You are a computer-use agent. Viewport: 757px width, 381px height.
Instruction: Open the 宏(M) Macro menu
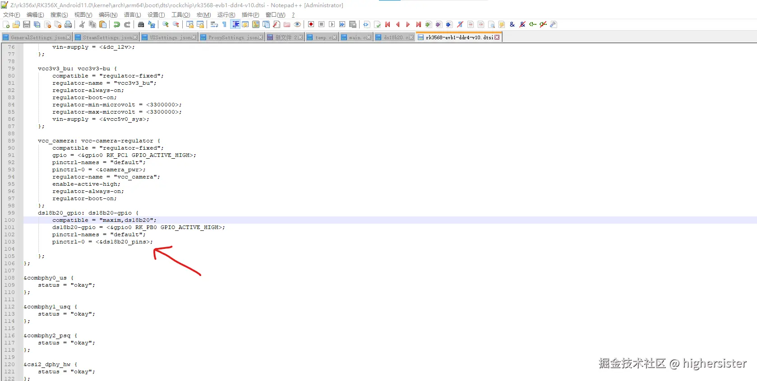click(203, 15)
